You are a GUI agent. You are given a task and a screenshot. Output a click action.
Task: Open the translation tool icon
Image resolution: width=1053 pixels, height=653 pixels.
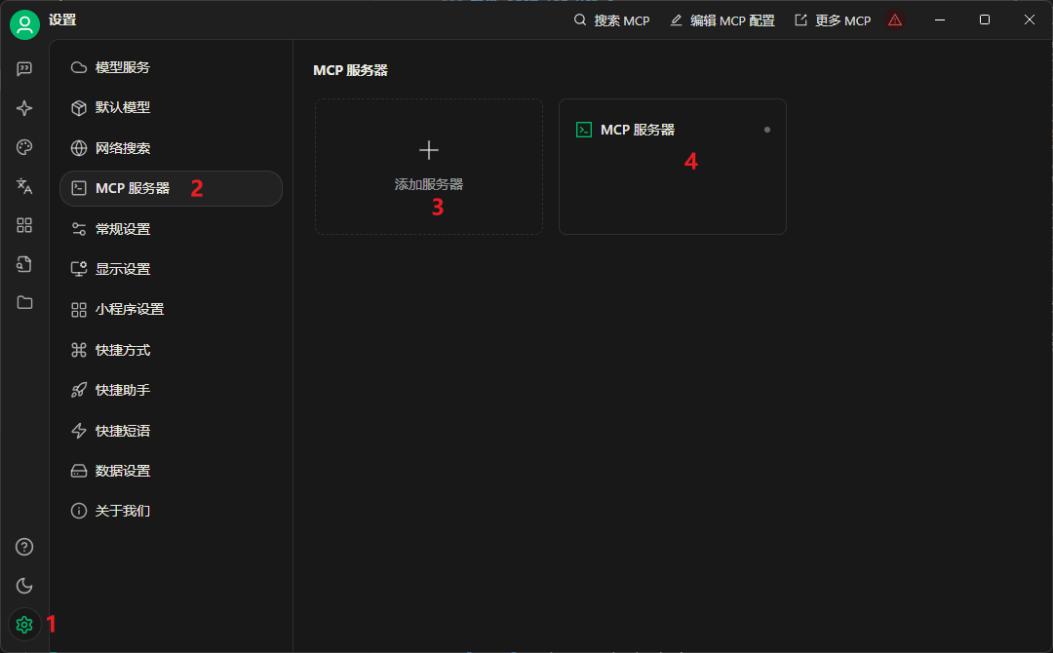[24, 186]
